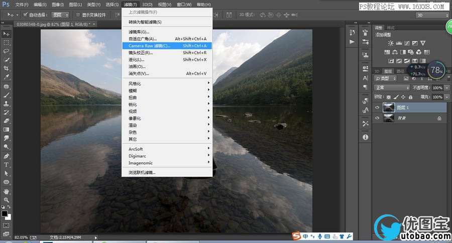
Task: Open the Paragraph panel icon
Action: click(x=366, y=87)
